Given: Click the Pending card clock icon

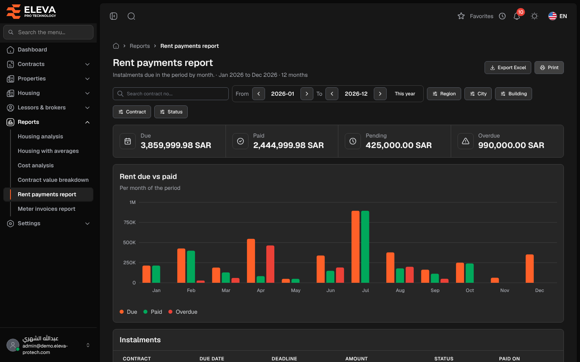Looking at the screenshot, I should [x=353, y=141].
